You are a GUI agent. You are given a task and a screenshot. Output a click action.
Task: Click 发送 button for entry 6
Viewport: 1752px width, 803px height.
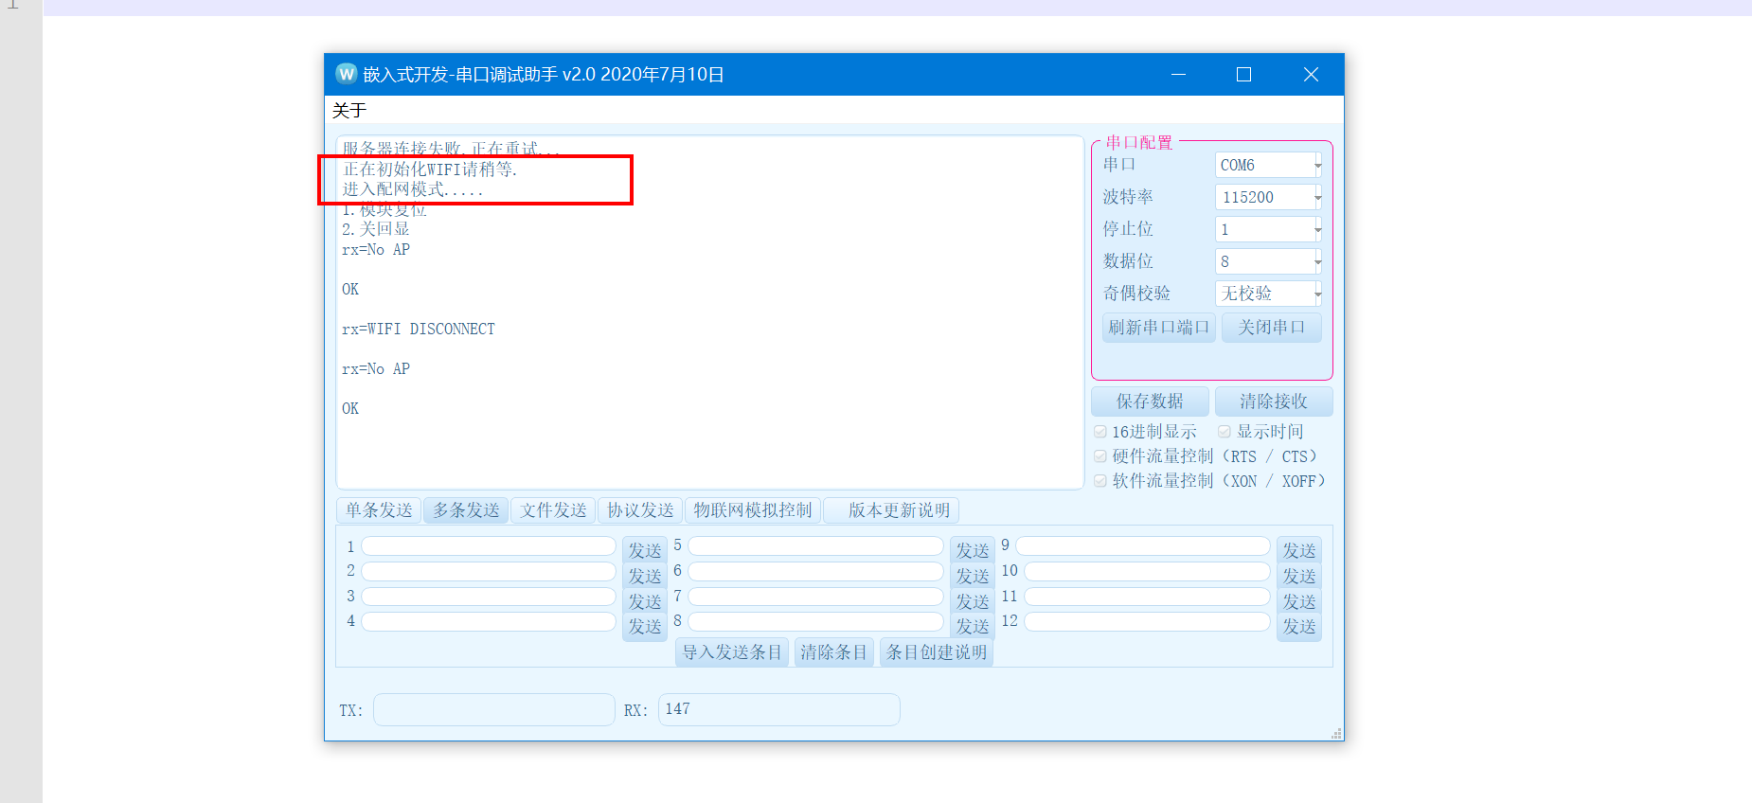click(972, 576)
